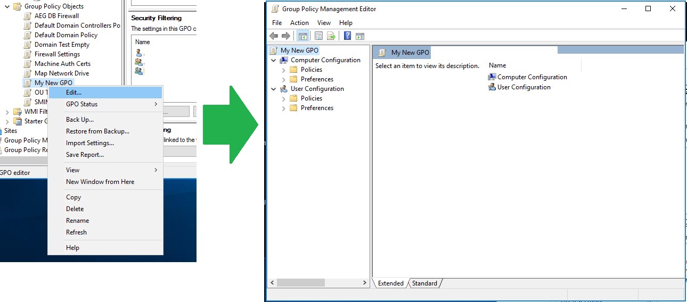Select Default Domain Policy in tree
687x302 pixels.
click(66, 35)
